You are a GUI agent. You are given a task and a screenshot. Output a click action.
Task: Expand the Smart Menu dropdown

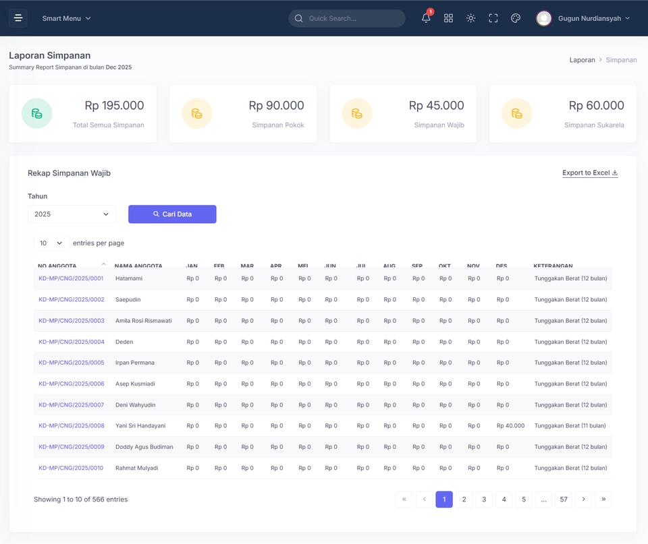(66, 18)
